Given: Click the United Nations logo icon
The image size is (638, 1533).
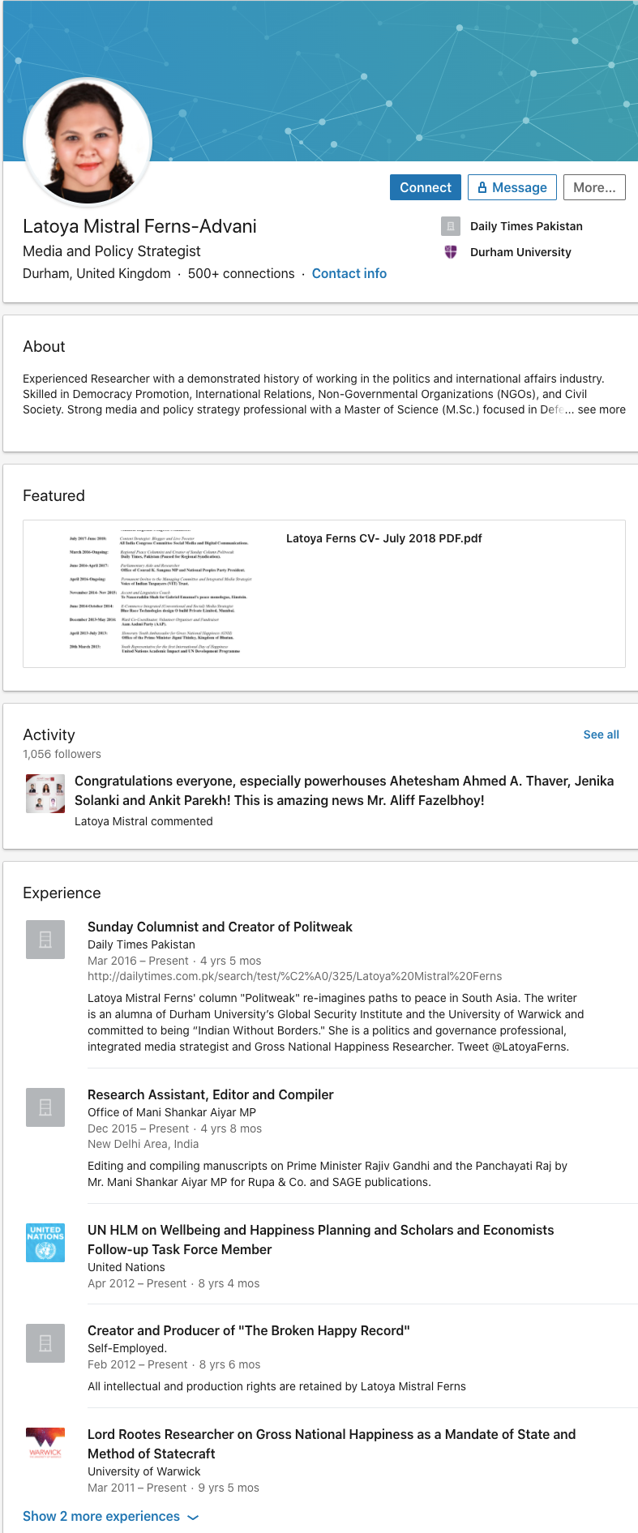Looking at the screenshot, I should click(x=45, y=1242).
